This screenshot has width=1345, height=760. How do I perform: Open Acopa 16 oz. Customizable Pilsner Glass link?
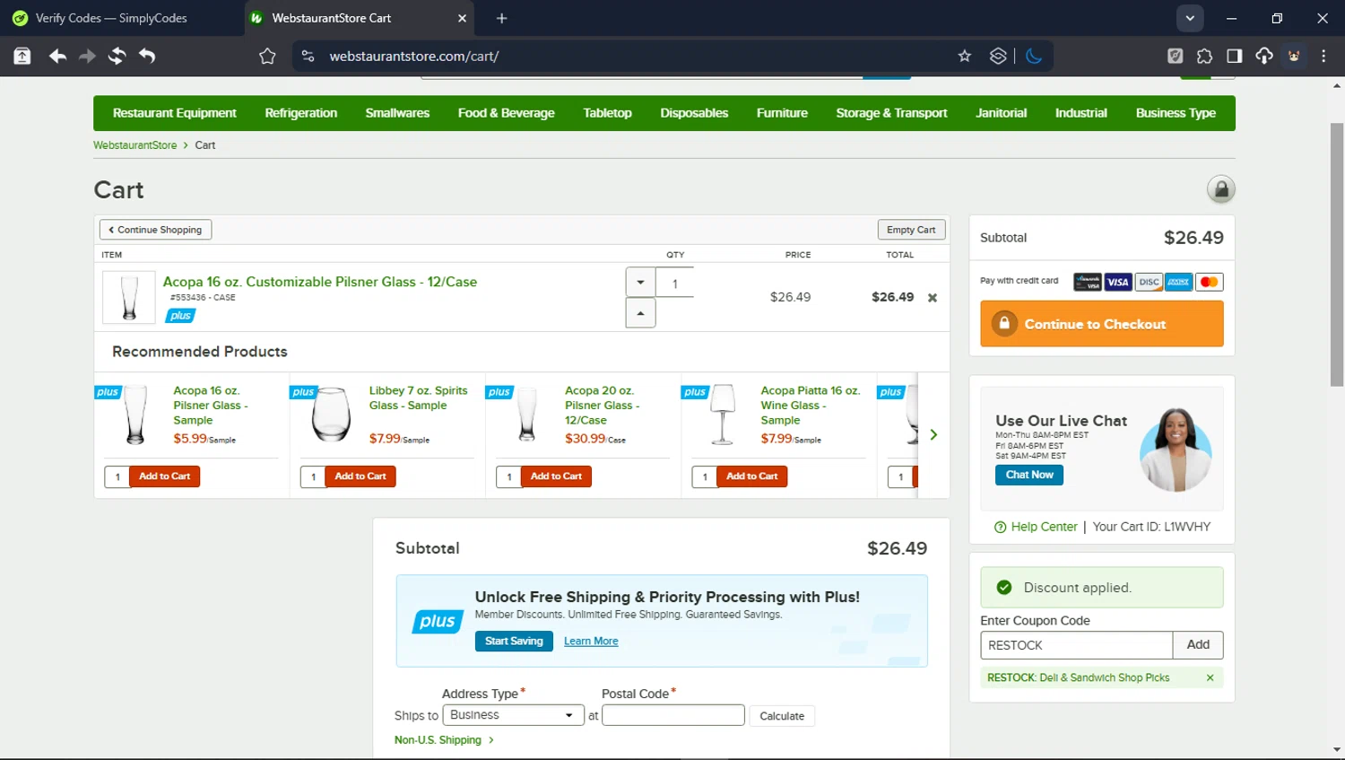point(320,282)
